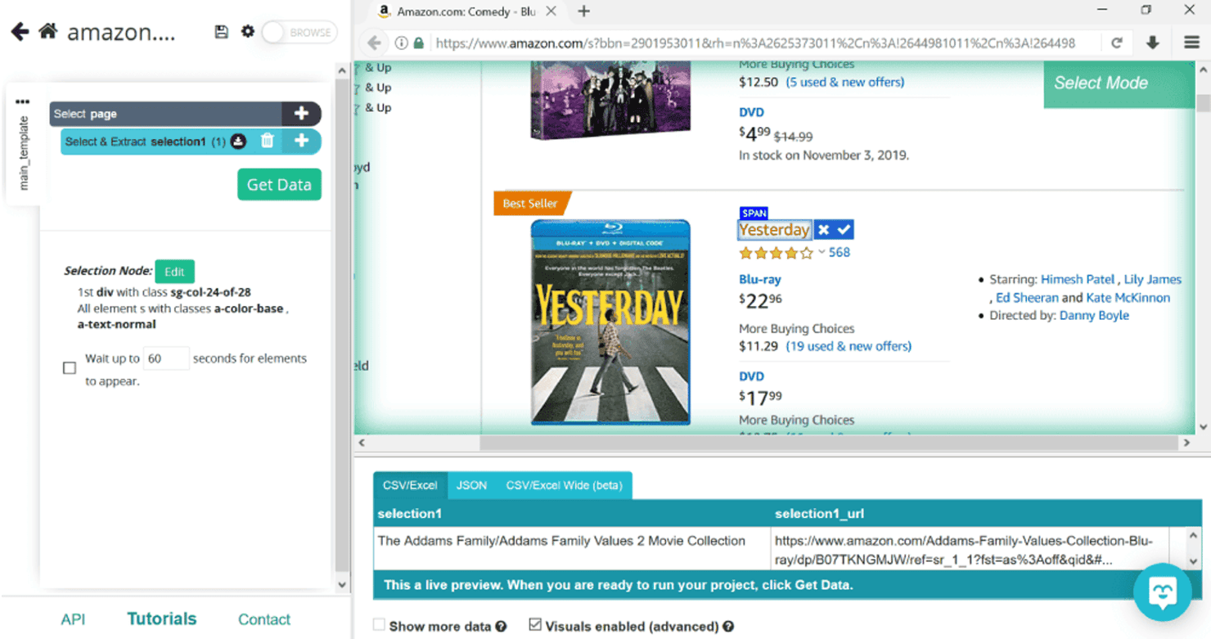Switch to the CSV/Excel tab
Viewport: 1211px width, 639px height.
click(x=410, y=485)
